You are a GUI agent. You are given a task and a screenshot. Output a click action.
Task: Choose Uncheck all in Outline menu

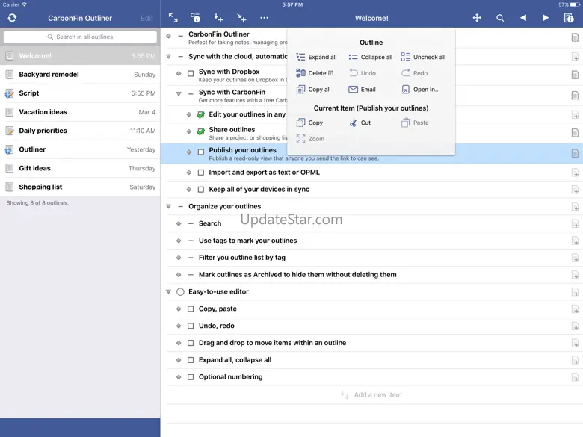(x=423, y=57)
